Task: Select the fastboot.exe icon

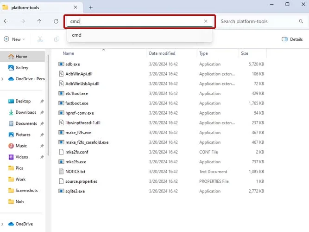Action: pos(61,103)
